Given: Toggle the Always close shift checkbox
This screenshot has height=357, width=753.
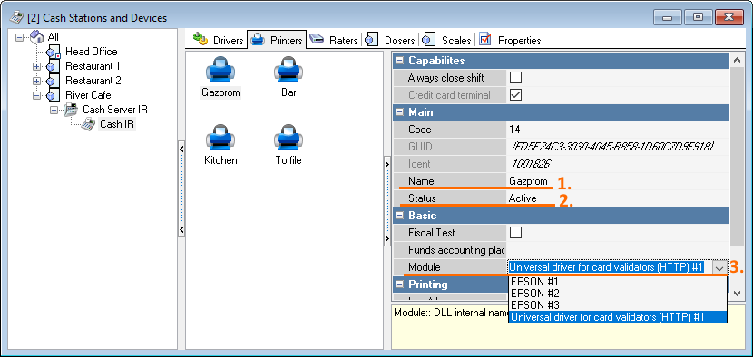Looking at the screenshot, I should 516,78.
